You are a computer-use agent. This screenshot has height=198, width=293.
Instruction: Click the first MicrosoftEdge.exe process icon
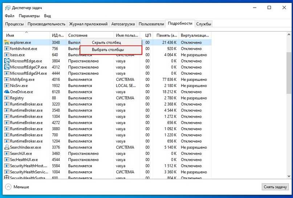click(x=7, y=61)
